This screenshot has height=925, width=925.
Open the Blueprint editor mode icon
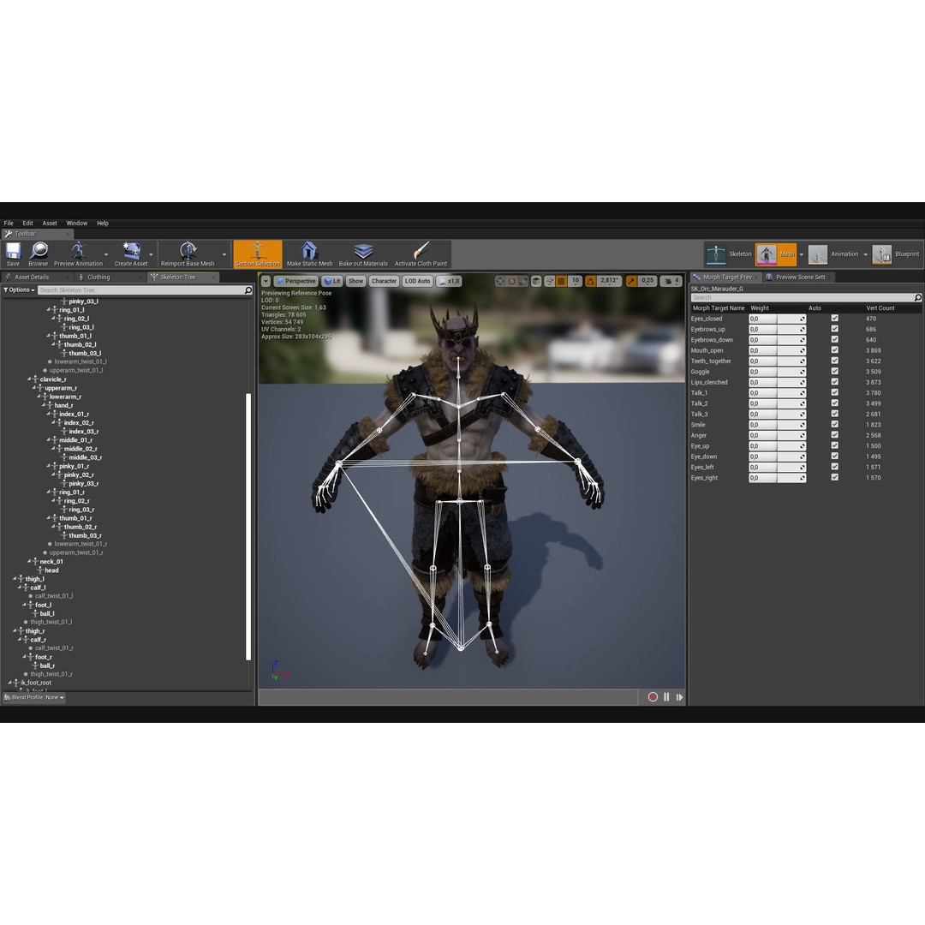click(882, 254)
